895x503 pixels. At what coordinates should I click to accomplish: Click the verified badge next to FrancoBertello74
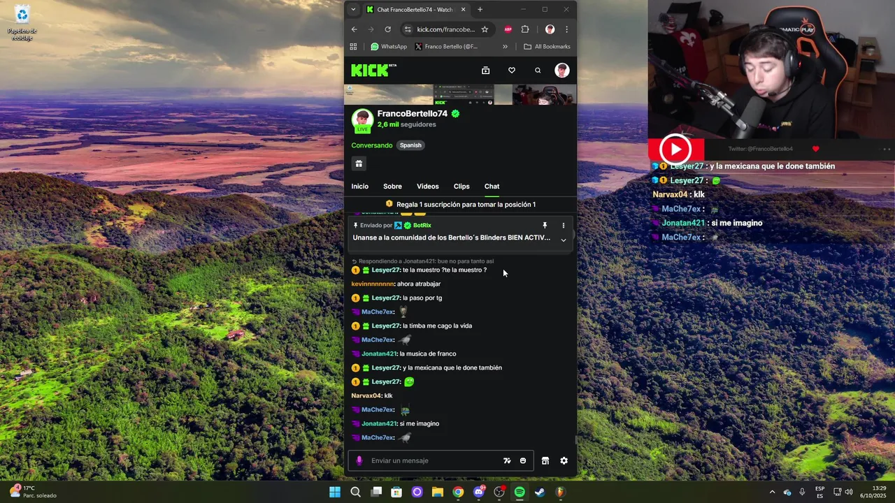click(x=455, y=113)
